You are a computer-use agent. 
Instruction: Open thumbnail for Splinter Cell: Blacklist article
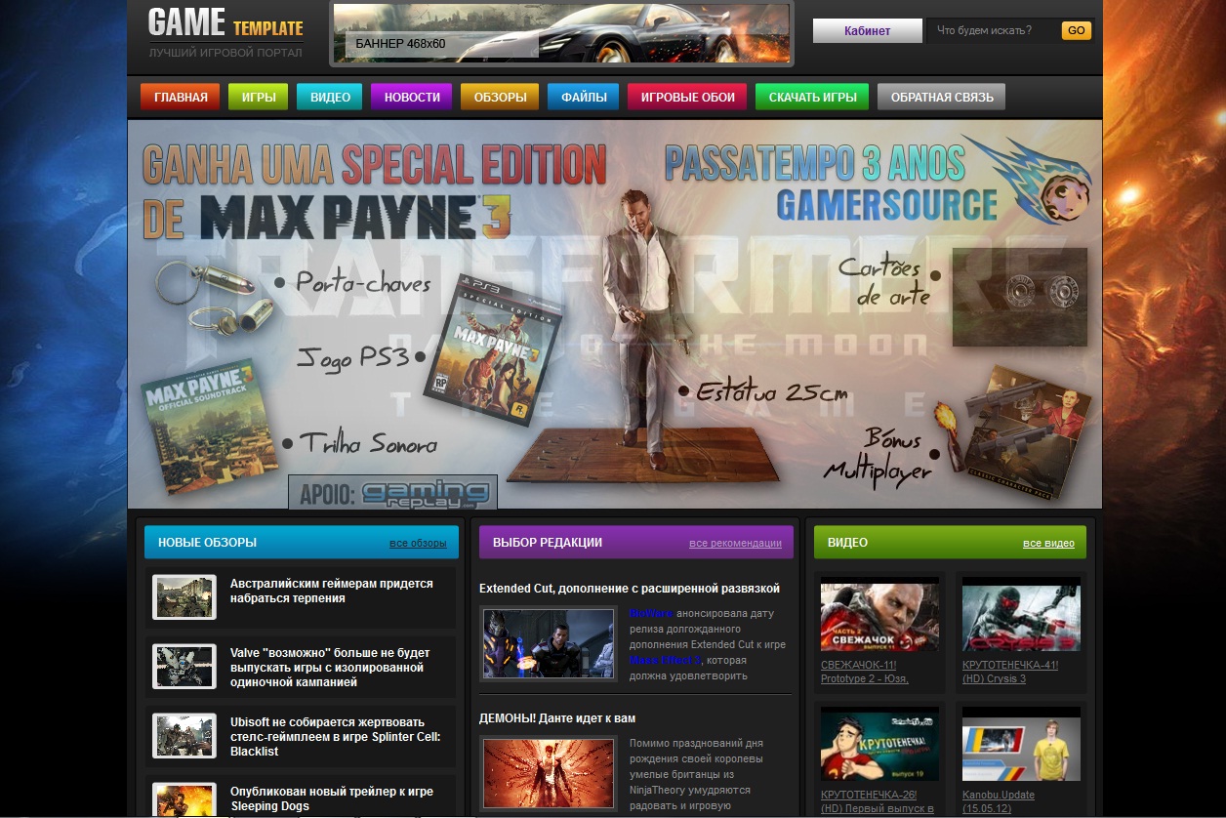pyautogui.click(x=184, y=736)
